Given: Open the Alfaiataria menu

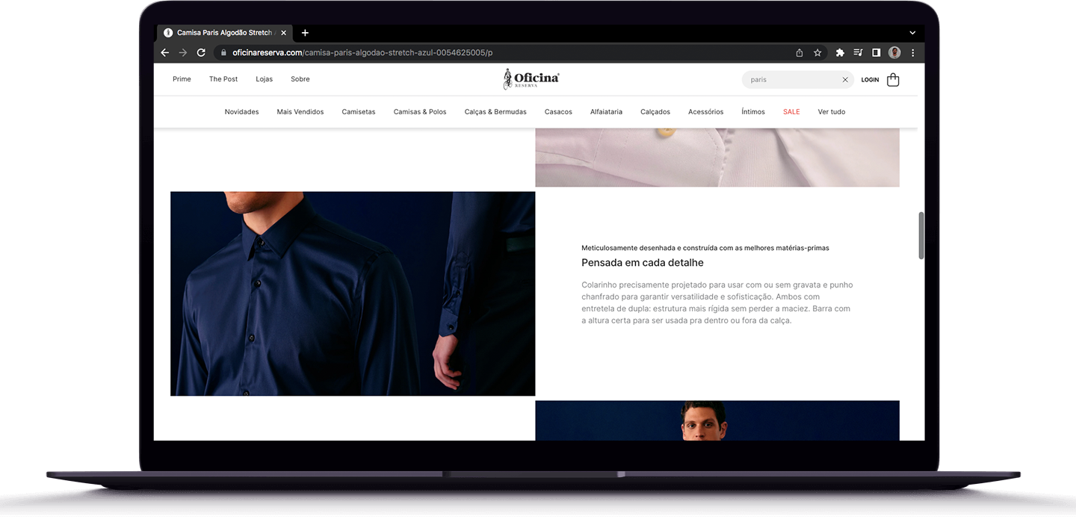Looking at the screenshot, I should [606, 112].
